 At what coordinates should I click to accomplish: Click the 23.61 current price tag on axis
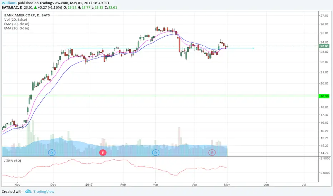[324, 46]
